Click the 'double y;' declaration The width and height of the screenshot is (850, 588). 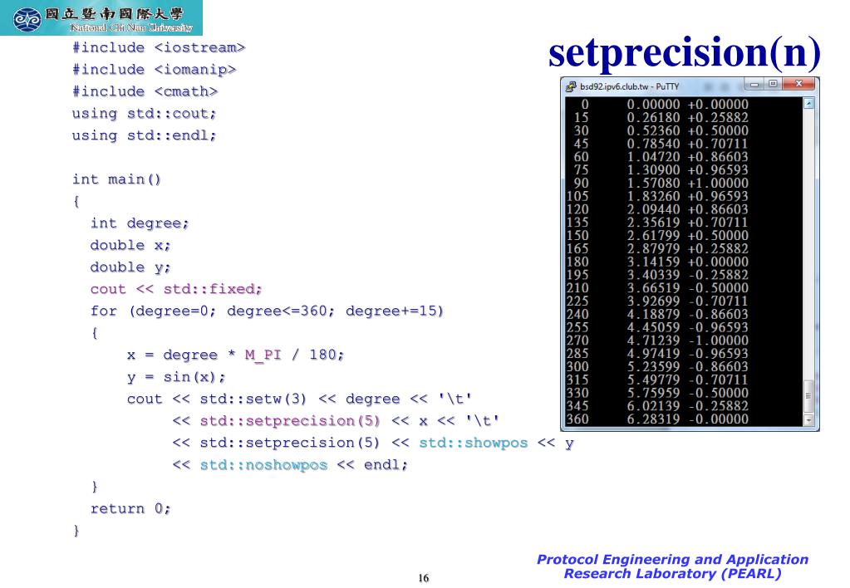[130, 267]
